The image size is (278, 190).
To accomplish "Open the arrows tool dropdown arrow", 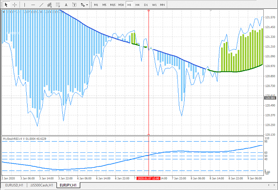I will click(x=87, y=5).
